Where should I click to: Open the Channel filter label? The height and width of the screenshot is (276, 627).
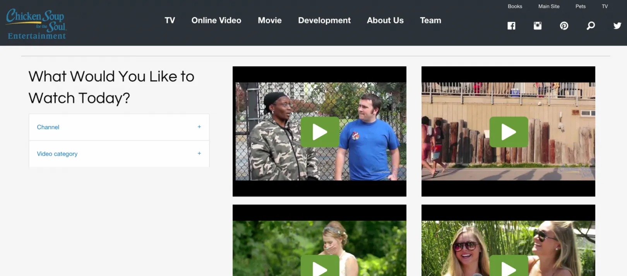click(x=48, y=127)
